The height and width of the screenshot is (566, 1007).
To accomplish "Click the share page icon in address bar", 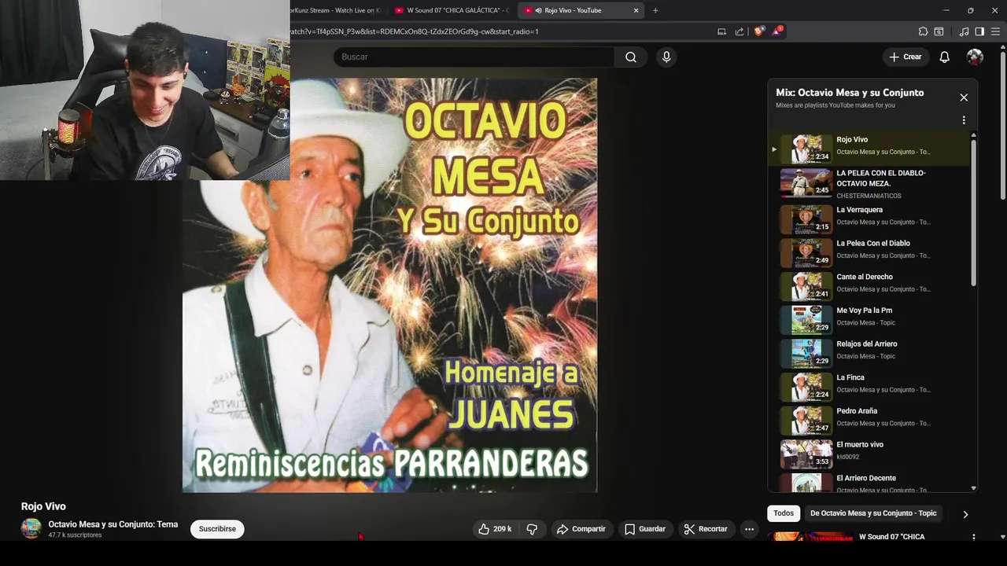I will 740,31.
